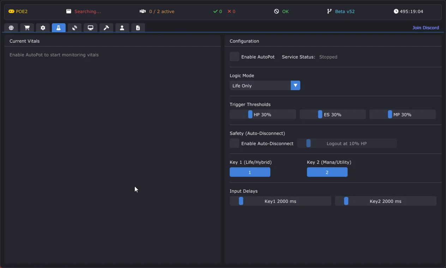Open the shopping cart tab
The height and width of the screenshot is (268, 446).
pyautogui.click(x=27, y=28)
